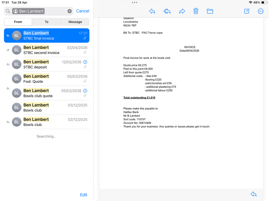Tap attachment paperclip on Fwd: Quote

[x=85, y=81]
